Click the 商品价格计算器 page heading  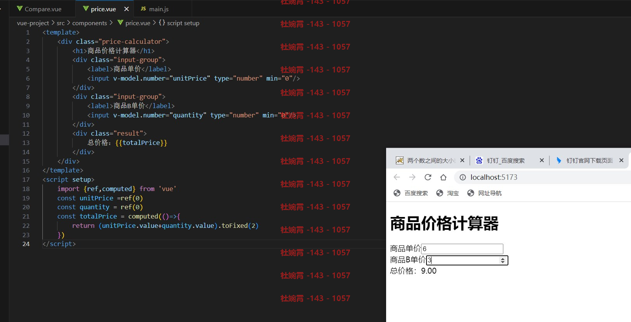444,224
